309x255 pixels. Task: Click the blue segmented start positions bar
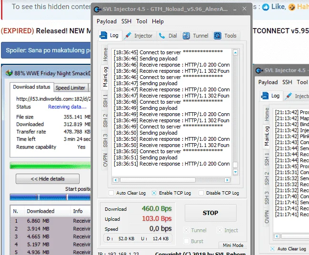50,197
